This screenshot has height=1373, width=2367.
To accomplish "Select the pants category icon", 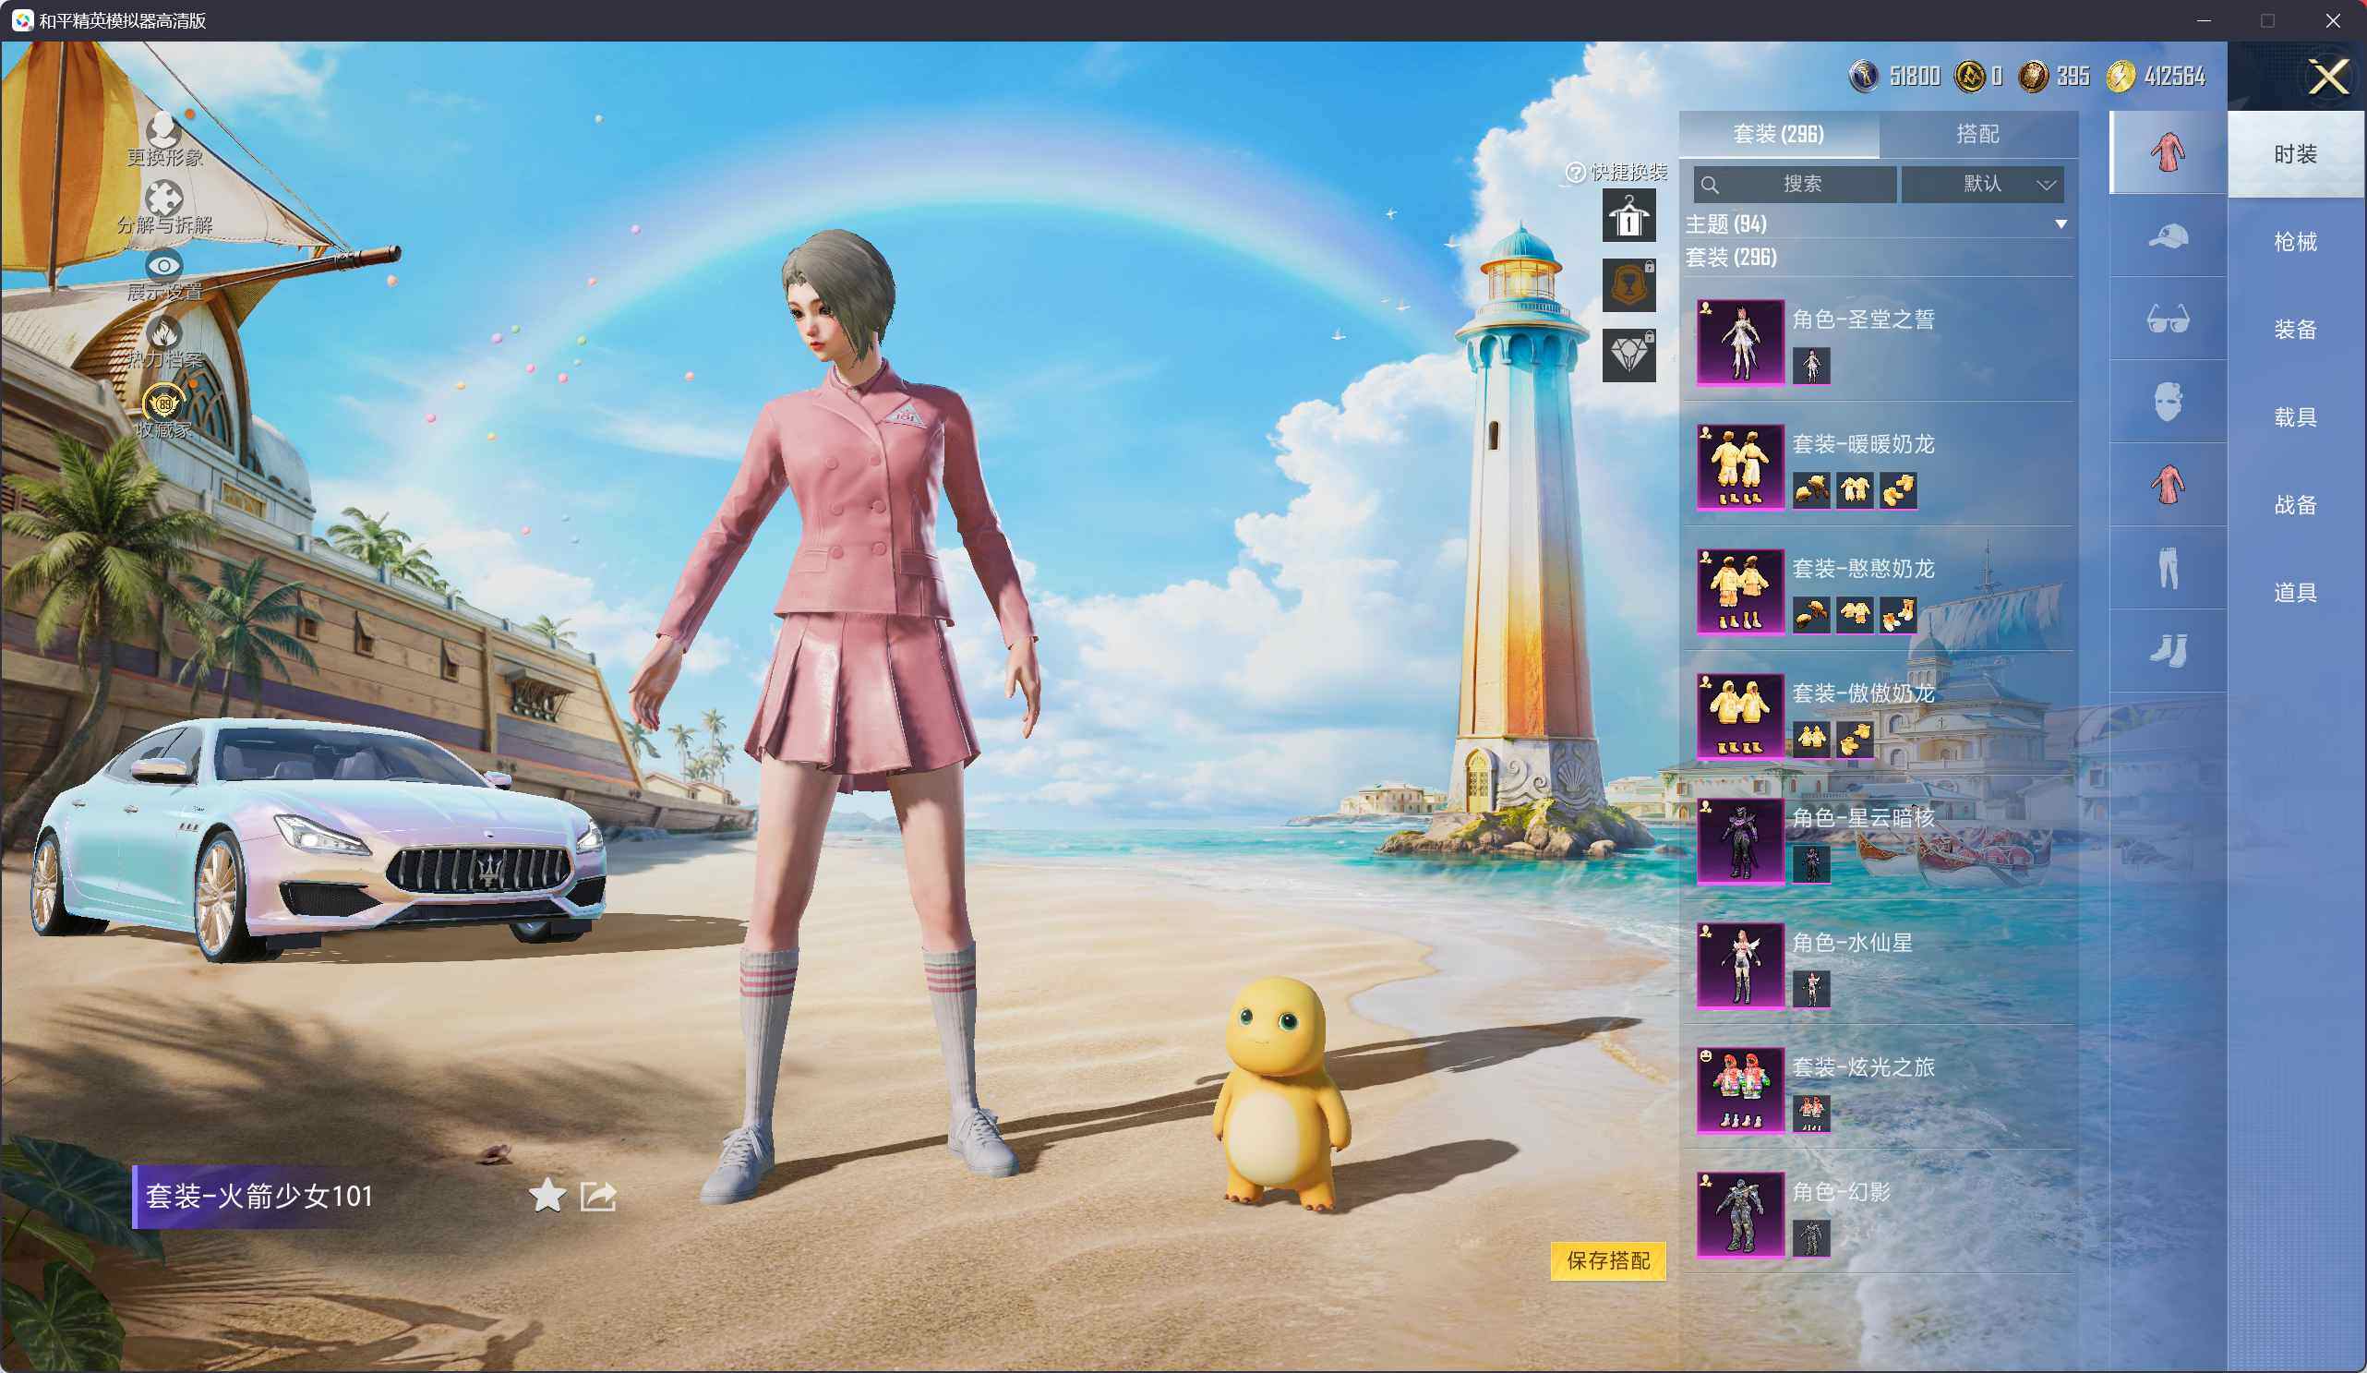I will (2168, 568).
